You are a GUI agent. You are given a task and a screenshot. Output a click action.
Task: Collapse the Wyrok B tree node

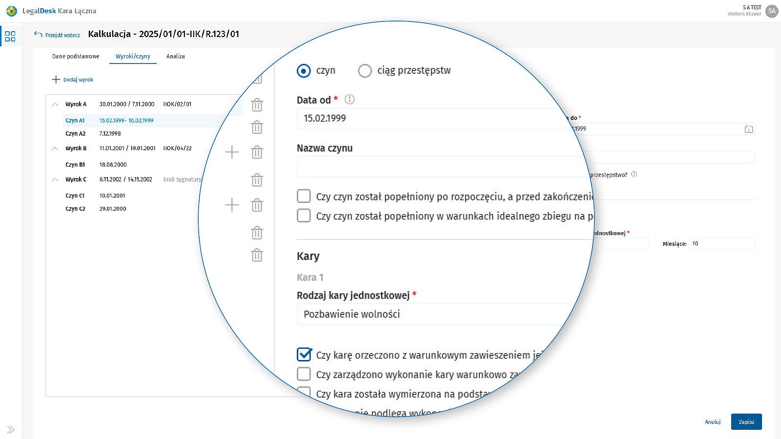tap(55, 148)
